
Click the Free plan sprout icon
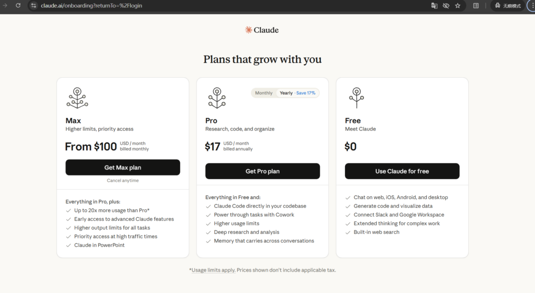[x=356, y=98]
